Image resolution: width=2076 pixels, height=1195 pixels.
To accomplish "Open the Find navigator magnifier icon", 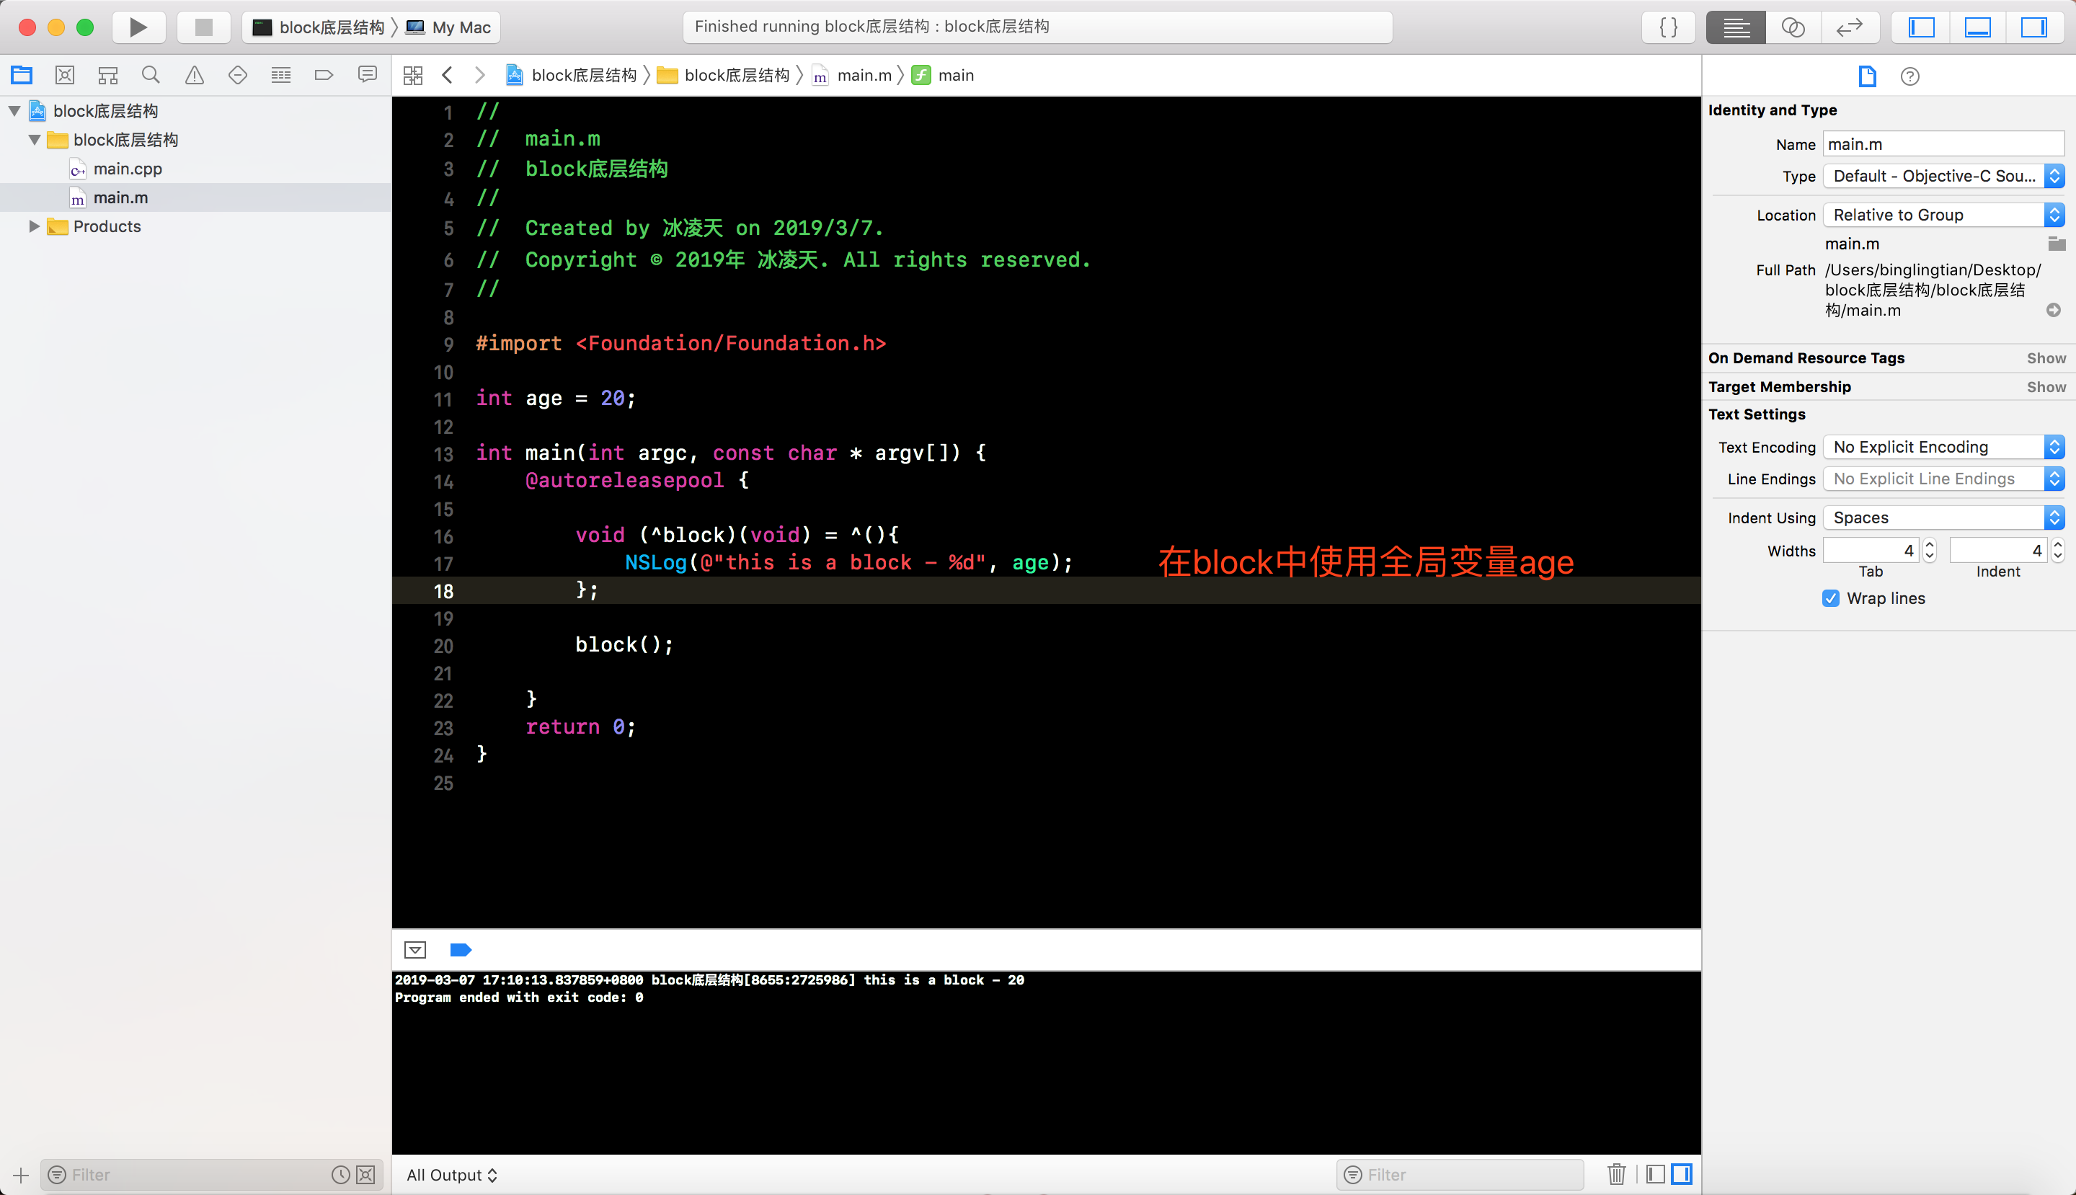I will tap(150, 76).
